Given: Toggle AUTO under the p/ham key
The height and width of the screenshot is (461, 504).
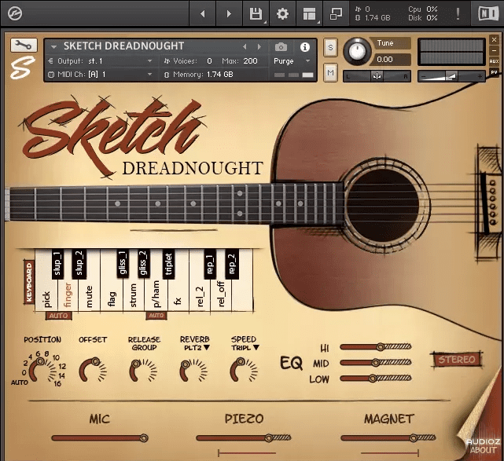Looking at the screenshot, I should [156, 316].
